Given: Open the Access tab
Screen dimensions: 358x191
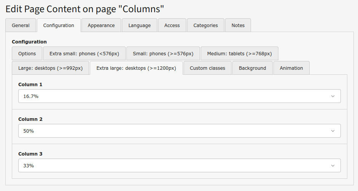Looking at the screenshot, I should click(x=172, y=26).
